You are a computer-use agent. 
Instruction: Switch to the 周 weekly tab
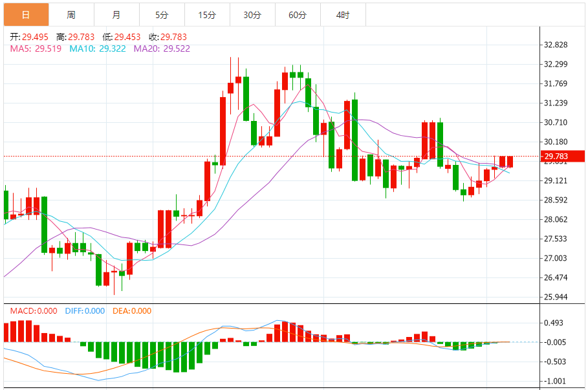point(72,15)
